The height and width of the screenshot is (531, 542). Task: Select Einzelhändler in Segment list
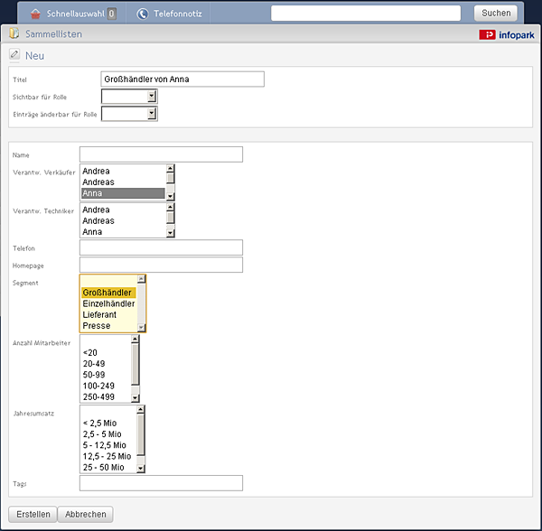109,303
